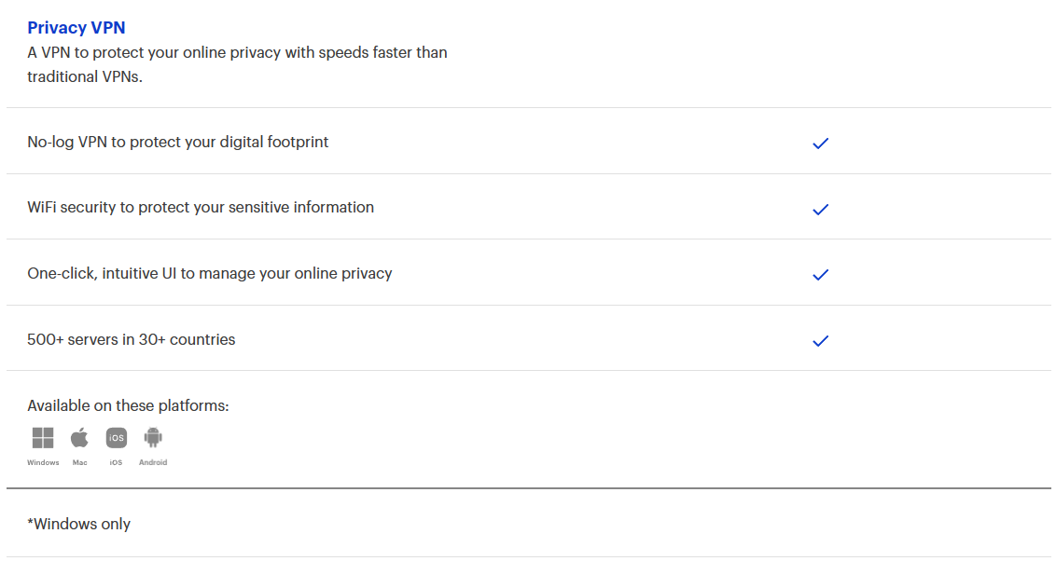The height and width of the screenshot is (561, 1056).
Task: Click the Android robot platform icon
Action: click(153, 437)
